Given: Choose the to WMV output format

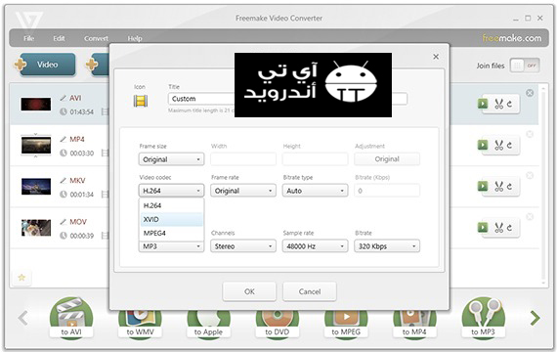Looking at the screenshot, I should click(140, 324).
